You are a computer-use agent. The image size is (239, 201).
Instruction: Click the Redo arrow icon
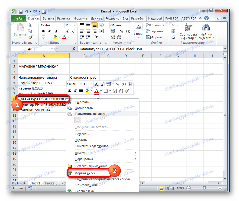[35, 11]
